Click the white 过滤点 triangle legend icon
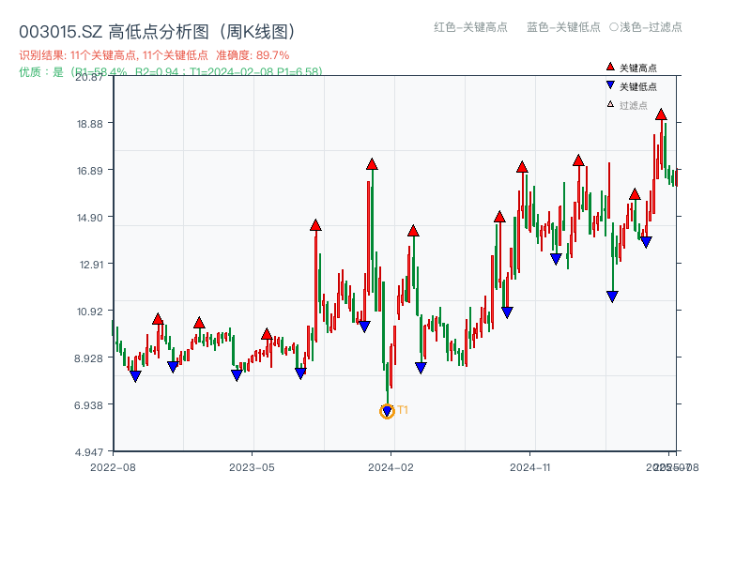 609,103
